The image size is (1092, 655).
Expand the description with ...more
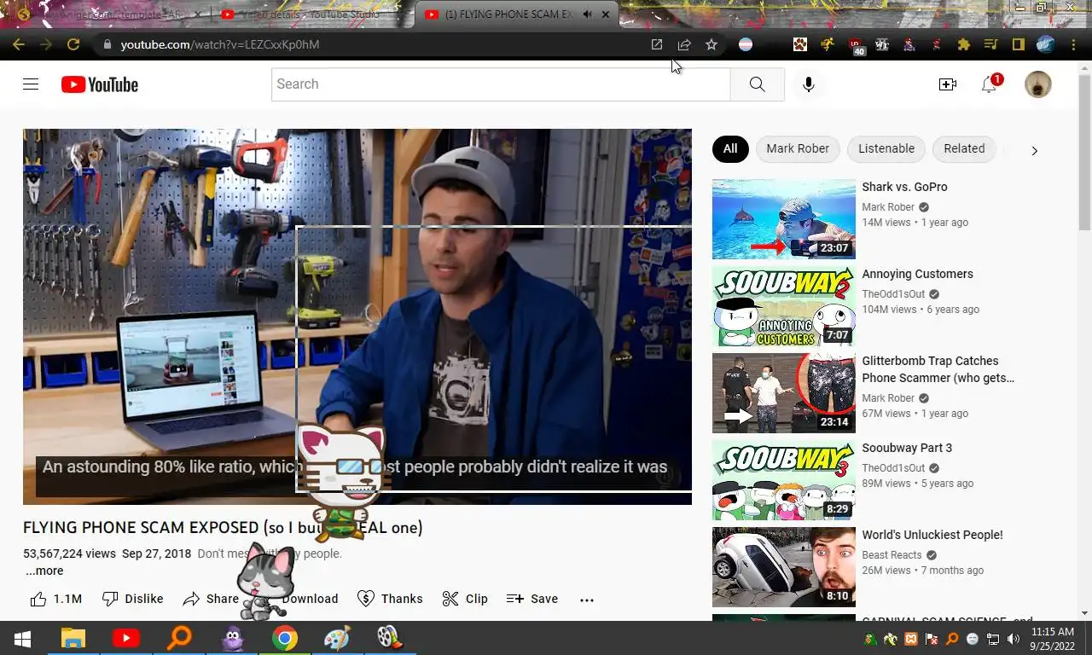[x=44, y=571]
